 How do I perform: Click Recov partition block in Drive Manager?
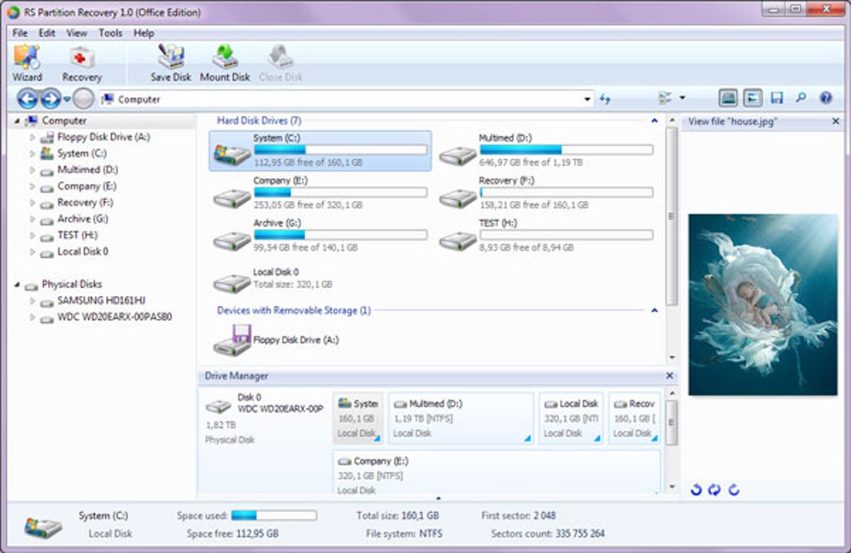pyautogui.click(x=634, y=419)
